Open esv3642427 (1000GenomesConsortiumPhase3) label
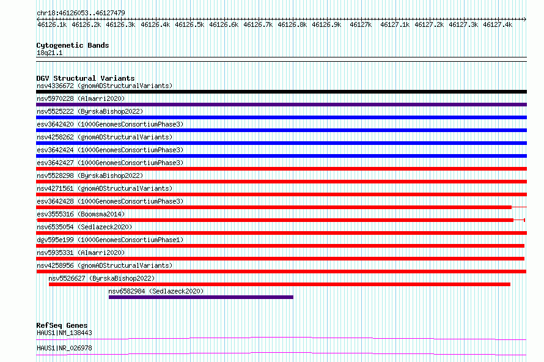 (110, 163)
